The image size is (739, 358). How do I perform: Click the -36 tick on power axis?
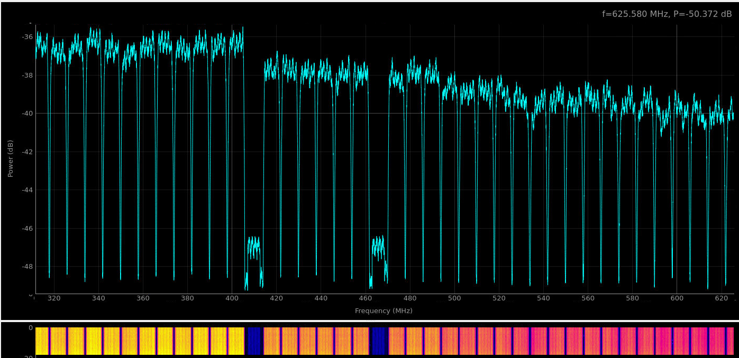[27, 37]
